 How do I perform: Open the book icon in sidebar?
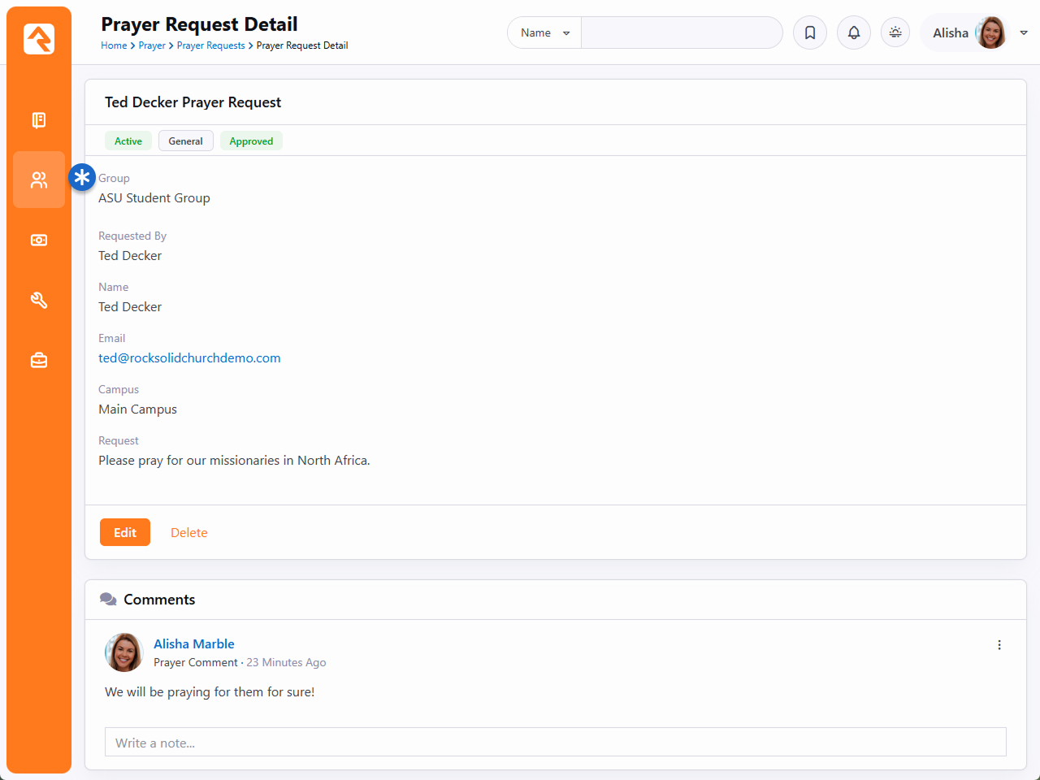39,120
